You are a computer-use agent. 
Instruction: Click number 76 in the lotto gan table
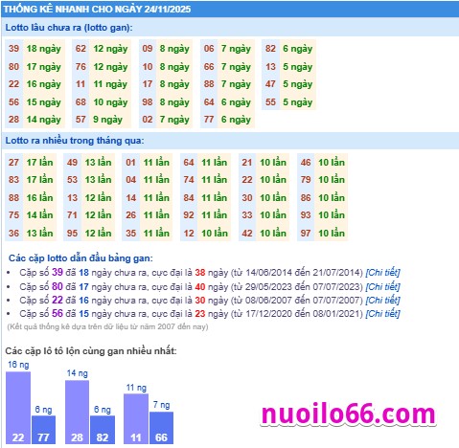coord(80,67)
